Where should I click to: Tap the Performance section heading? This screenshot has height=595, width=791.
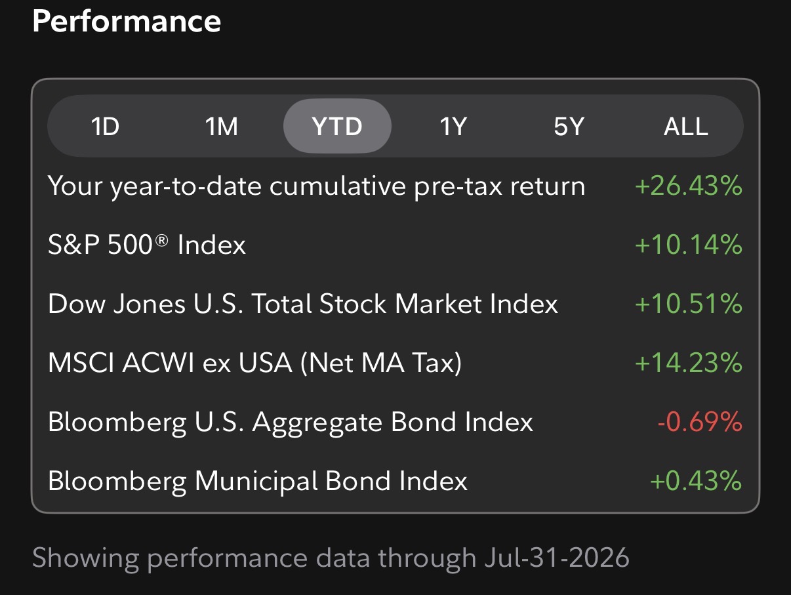[x=127, y=21]
